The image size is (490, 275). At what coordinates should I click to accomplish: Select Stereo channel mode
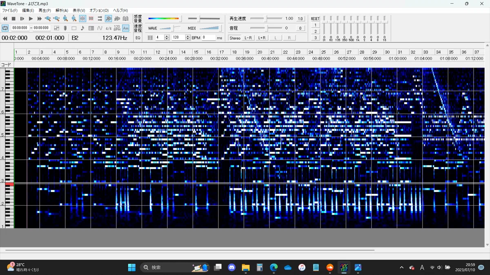coord(235,38)
